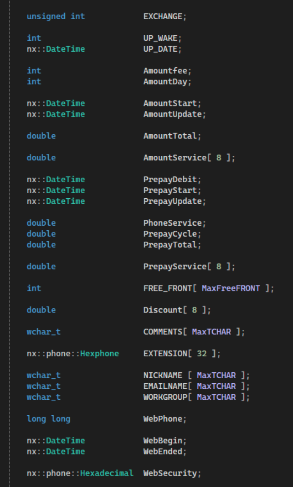Click the EXCHANGE member name
This screenshot has height=487, width=293.
[163, 16]
